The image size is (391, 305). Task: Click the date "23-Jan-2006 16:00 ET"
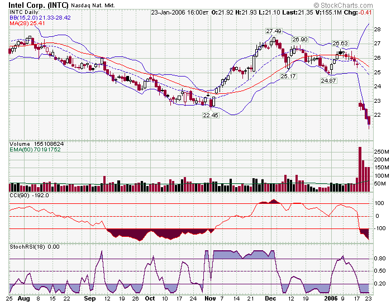(x=179, y=12)
